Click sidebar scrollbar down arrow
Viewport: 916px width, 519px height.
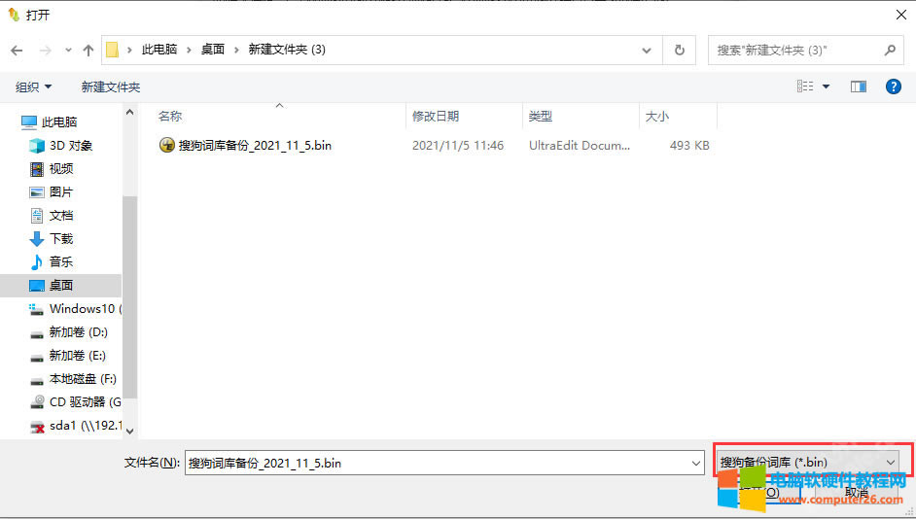(x=129, y=431)
